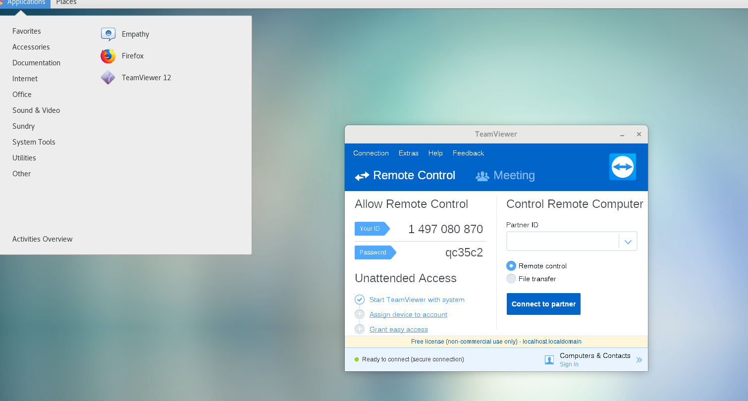Click the Computers & Contacts label
The height and width of the screenshot is (401, 748).
point(595,355)
